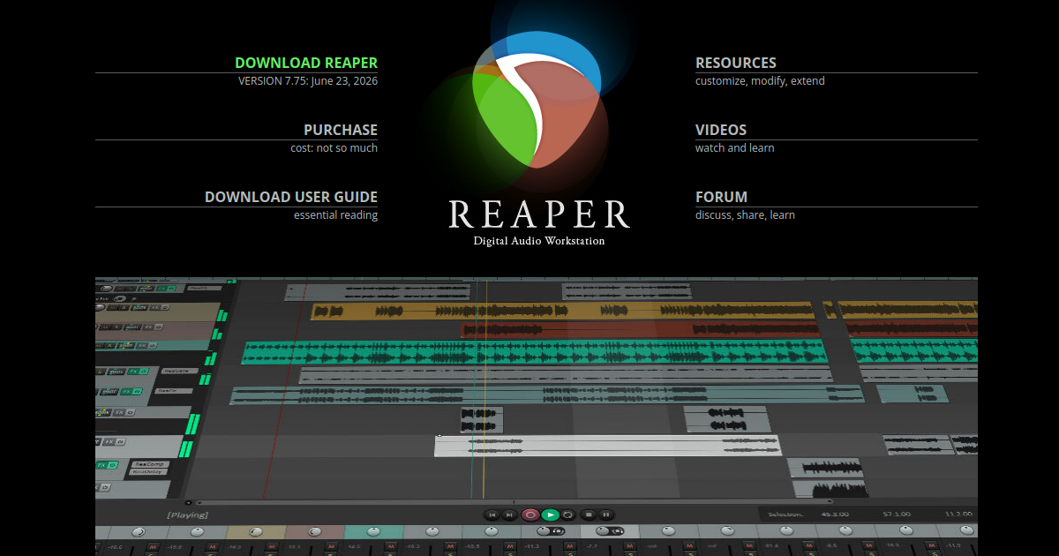Click the 45.3.00 selection start value
This screenshot has width=1059, height=556.
point(835,514)
